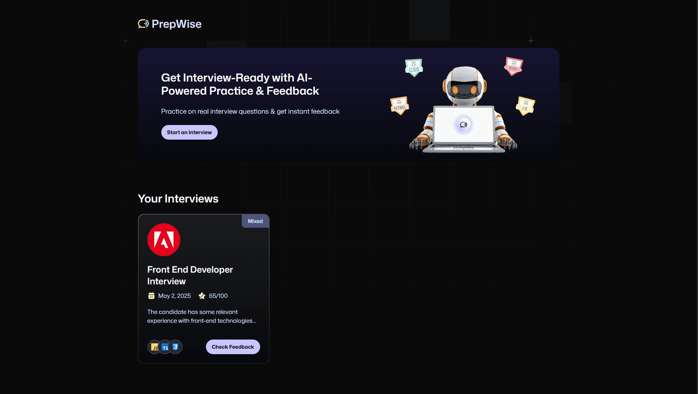Click the robot with laptop illustration
The height and width of the screenshot is (394, 698).
tap(464, 109)
